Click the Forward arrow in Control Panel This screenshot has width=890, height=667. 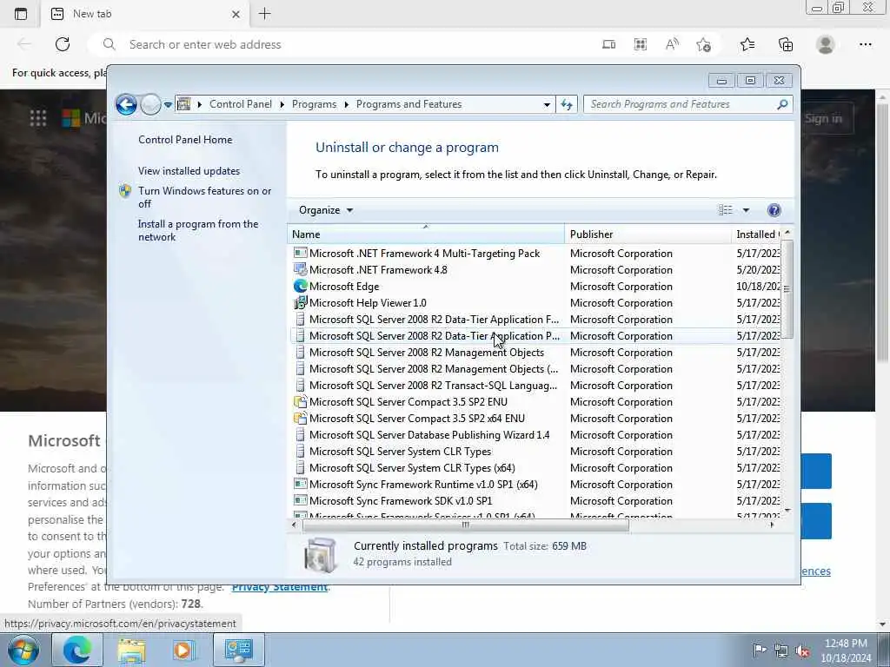pos(150,104)
